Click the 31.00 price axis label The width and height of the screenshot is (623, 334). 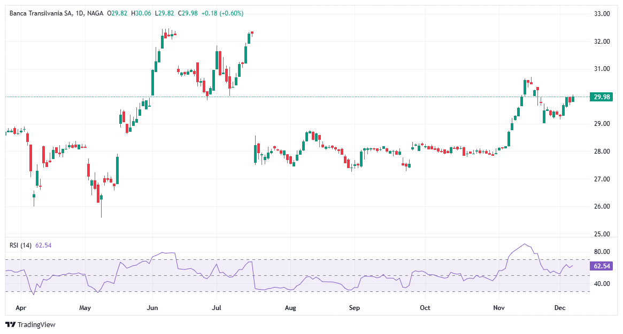coord(602,68)
